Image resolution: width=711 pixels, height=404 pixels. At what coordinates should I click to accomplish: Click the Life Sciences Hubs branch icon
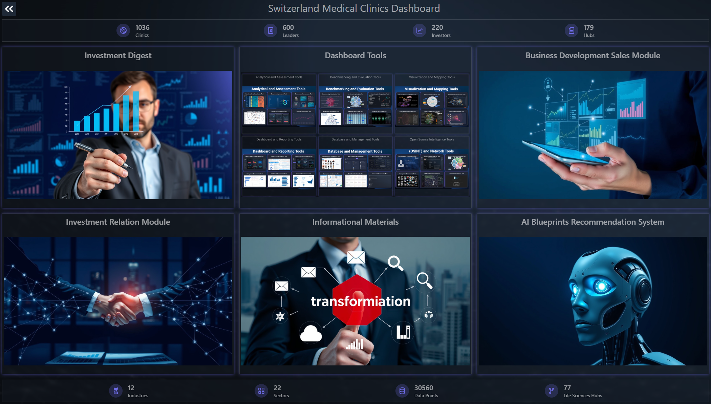(551, 391)
